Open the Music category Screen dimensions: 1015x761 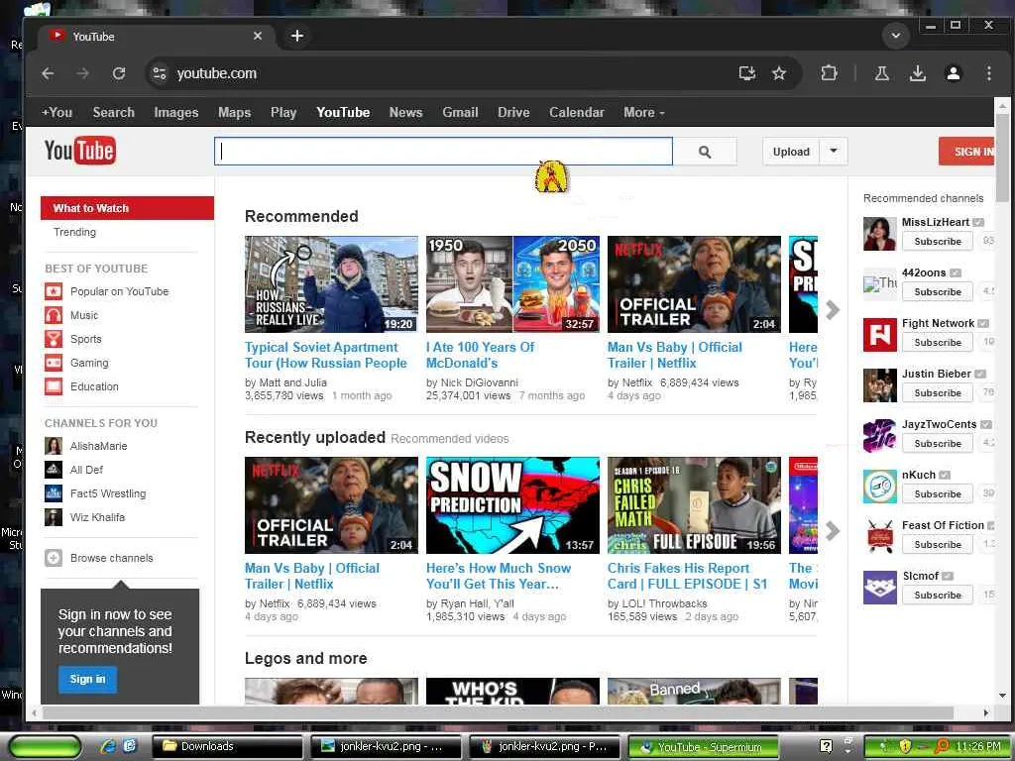pos(84,315)
